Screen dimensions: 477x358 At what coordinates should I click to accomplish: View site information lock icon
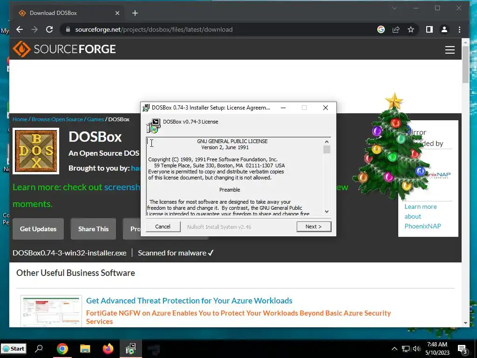[68, 29]
